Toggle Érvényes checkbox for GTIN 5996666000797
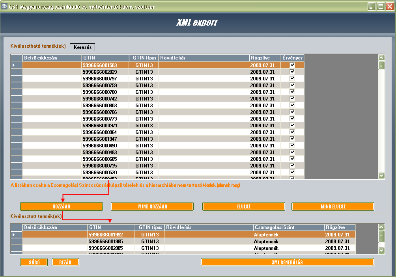 click(x=292, y=78)
